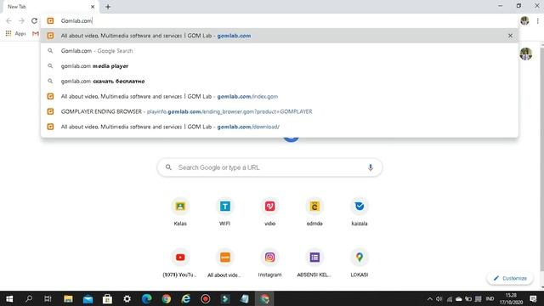Choose 'Gomlab.com - Google Search' suggestion
544x306 pixels.
pyautogui.click(x=280, y=51)
